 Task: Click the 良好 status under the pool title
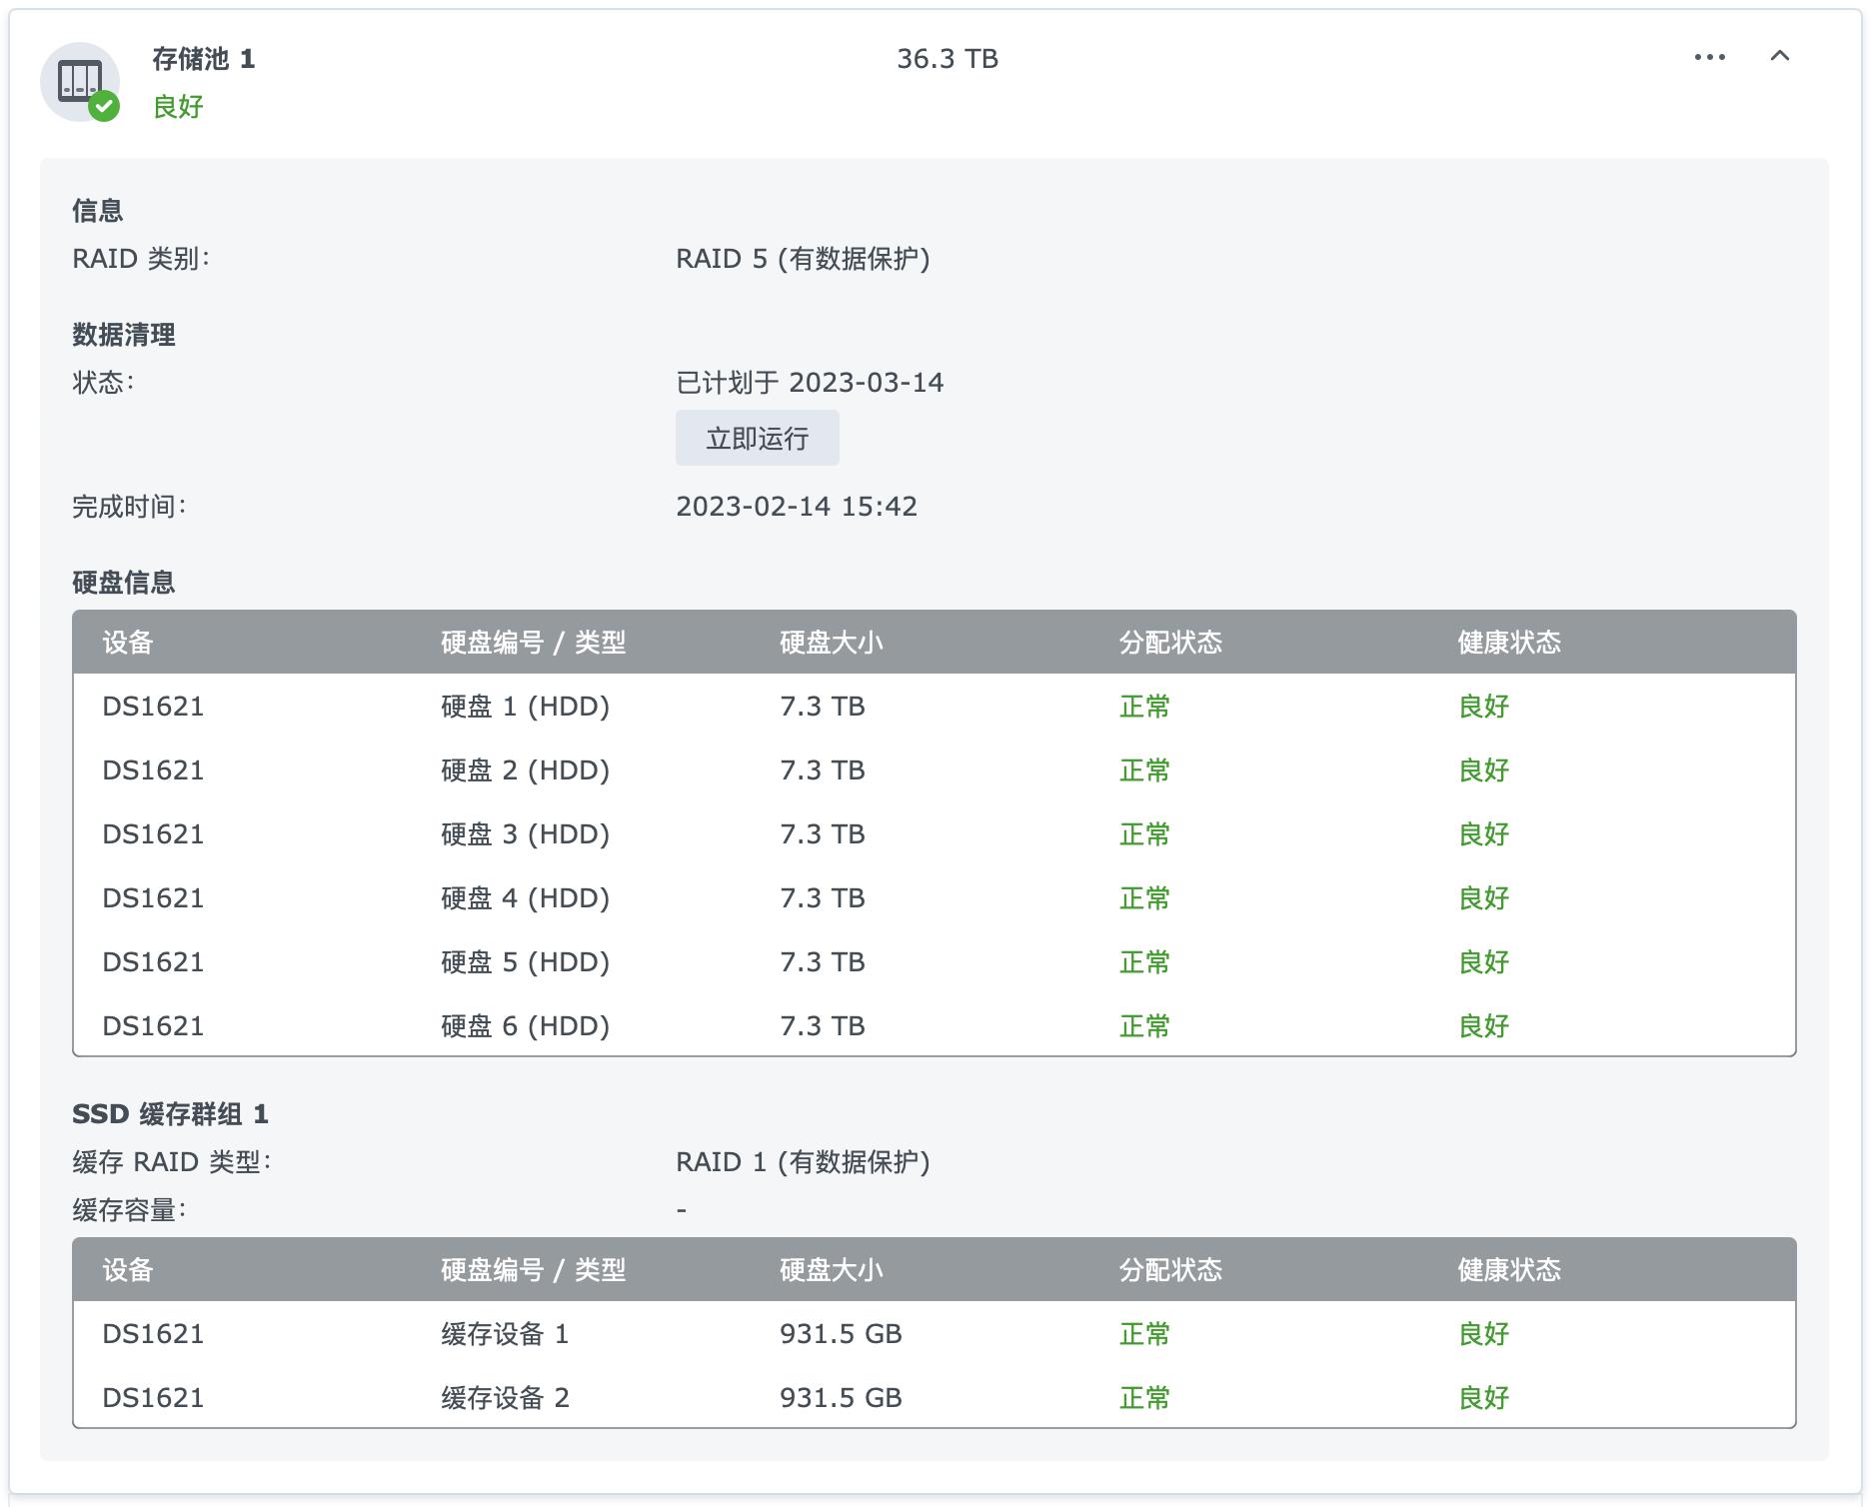click(177, 107)
